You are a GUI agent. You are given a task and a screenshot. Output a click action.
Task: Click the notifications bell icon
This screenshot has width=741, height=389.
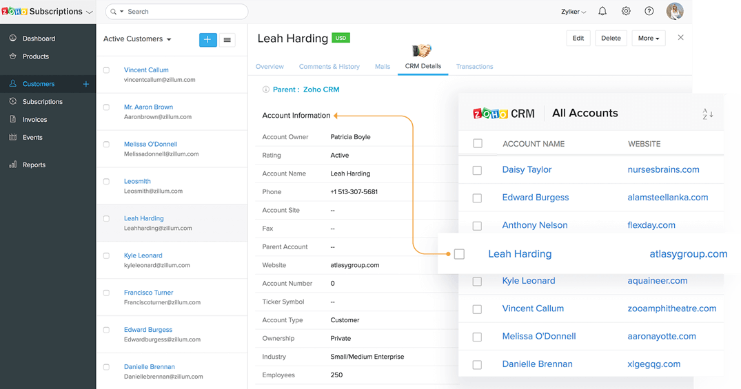point(602,12)
